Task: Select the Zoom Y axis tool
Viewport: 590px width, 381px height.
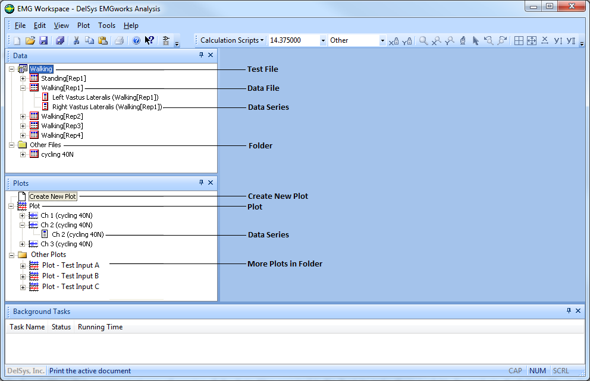Action: point(449,40)
